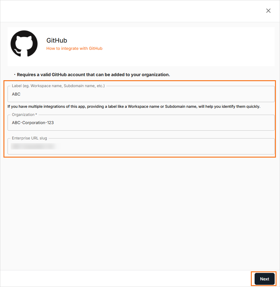Click the GitHub Octocat logo
280x287 pixels.
click(x=24, y=44)
